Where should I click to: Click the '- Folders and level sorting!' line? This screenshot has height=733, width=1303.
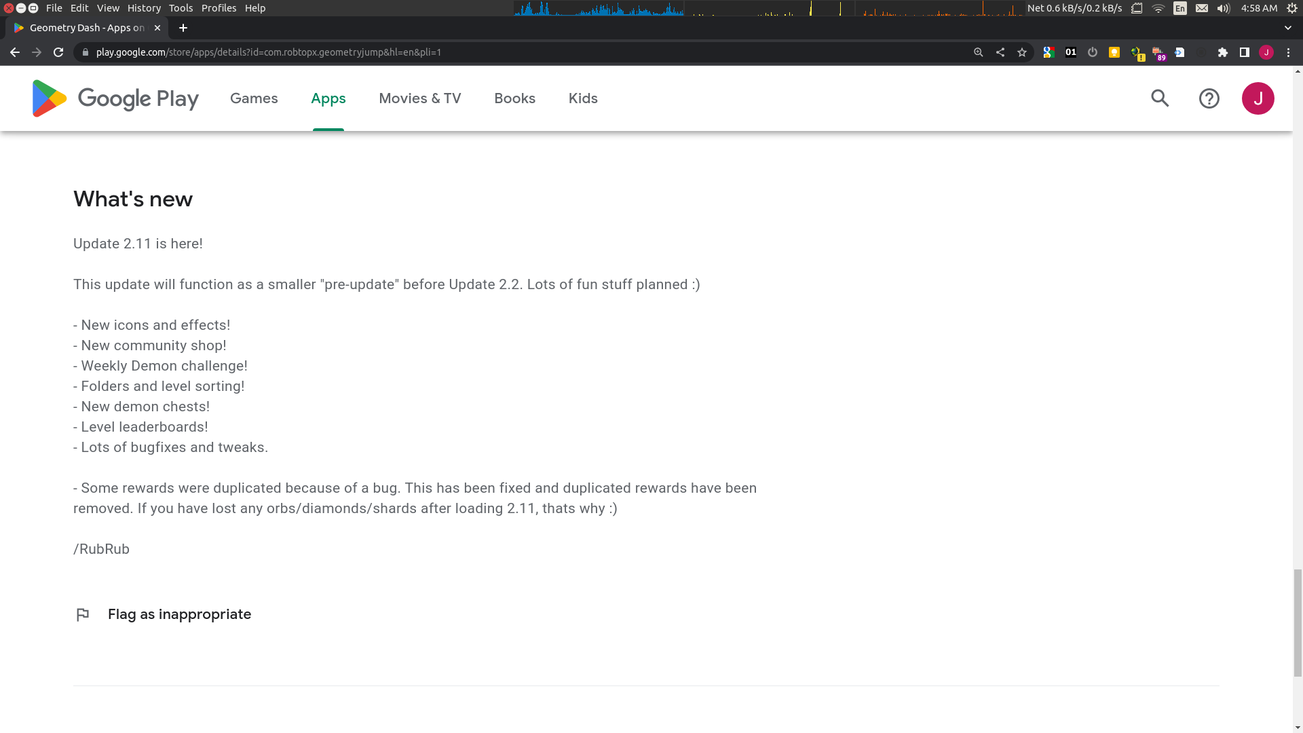coord(159,386)
